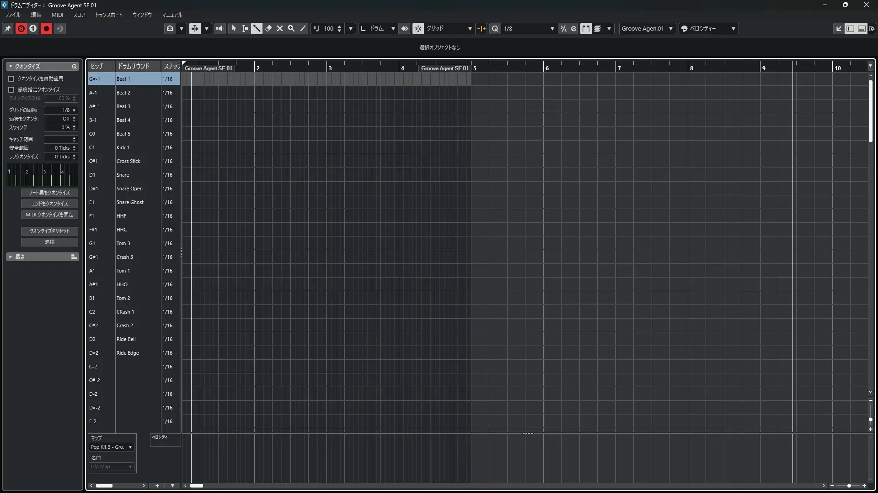Open the トランスポート menu
Image resolution: width=878 pixels, height=493 pixels.
109,15
